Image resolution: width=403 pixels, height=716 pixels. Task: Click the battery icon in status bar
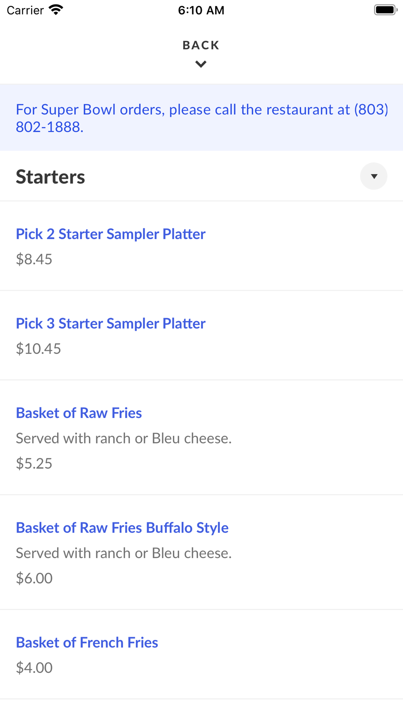pos(385,10)
